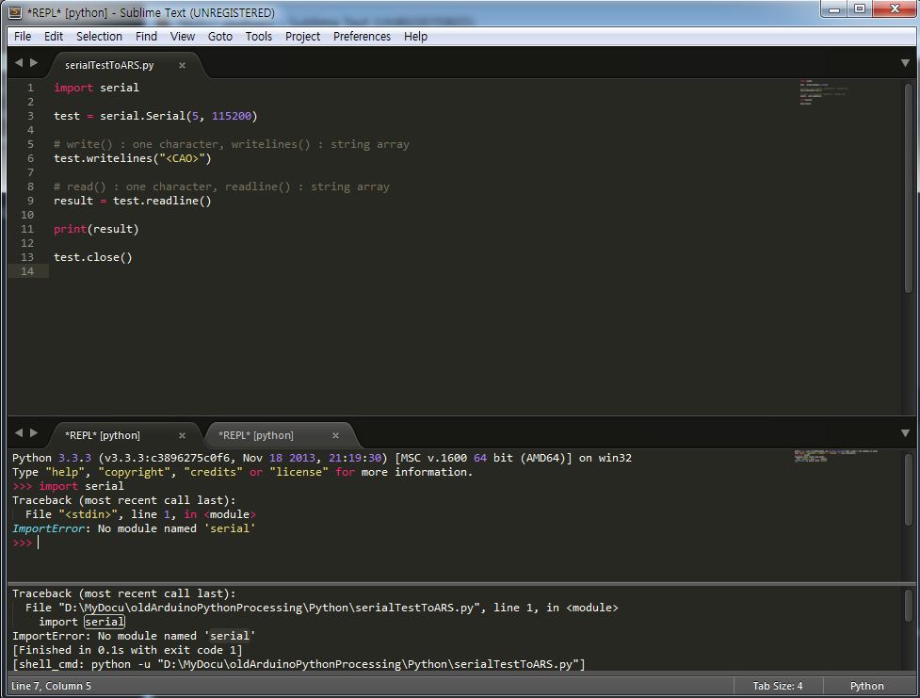This screenshot has width=920, height=698.
Task: Click the top editor minimap
Action: (824, 92)
